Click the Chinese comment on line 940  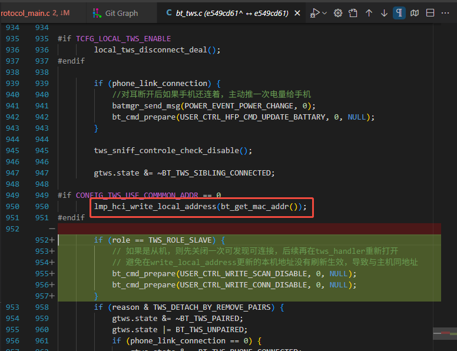coord(211,94)
